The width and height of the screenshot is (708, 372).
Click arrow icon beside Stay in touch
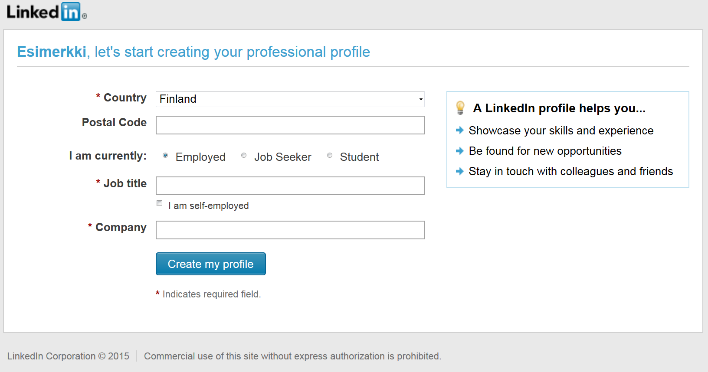coord(460,171)
